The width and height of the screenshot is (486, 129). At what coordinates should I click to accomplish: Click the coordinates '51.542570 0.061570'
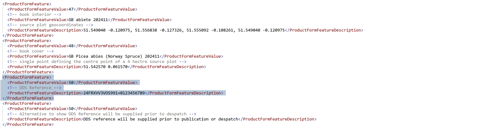[105, 67]
